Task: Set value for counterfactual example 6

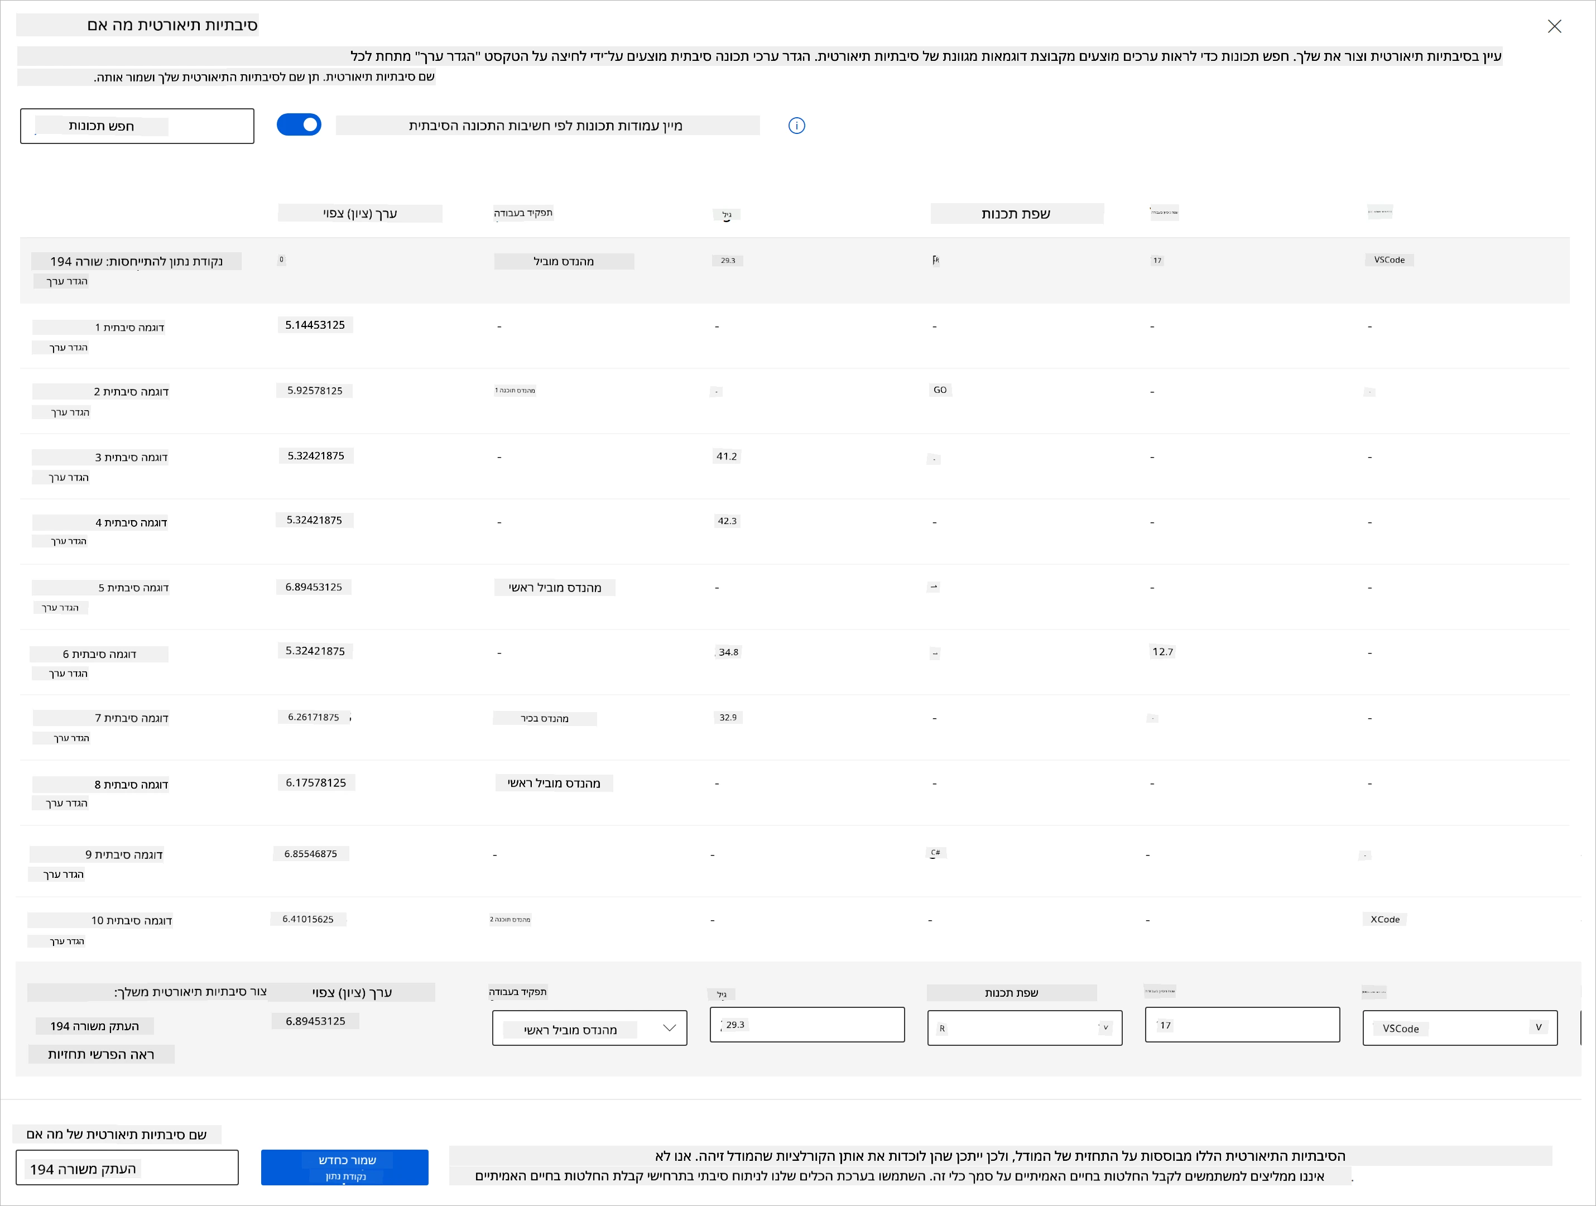Action: click(69, 674)
